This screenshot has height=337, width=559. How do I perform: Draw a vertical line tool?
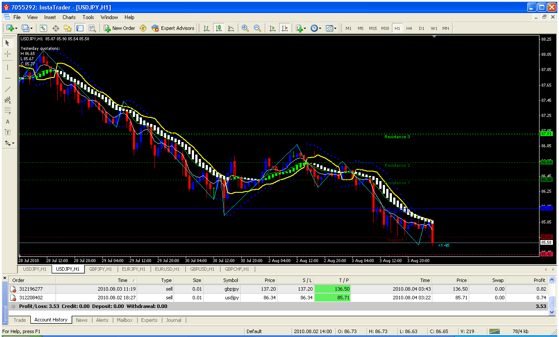[x=7, y=67]
